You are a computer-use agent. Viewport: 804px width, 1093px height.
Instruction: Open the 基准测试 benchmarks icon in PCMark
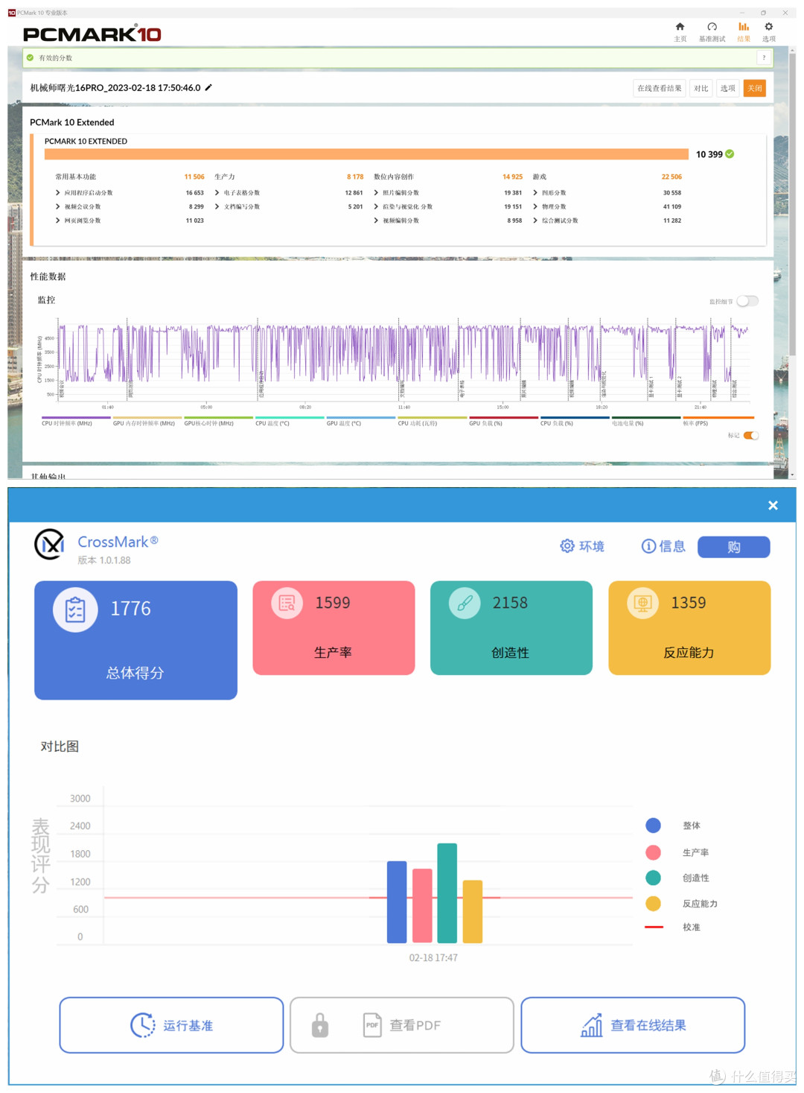pyautogui.click(x=712, y=27)
